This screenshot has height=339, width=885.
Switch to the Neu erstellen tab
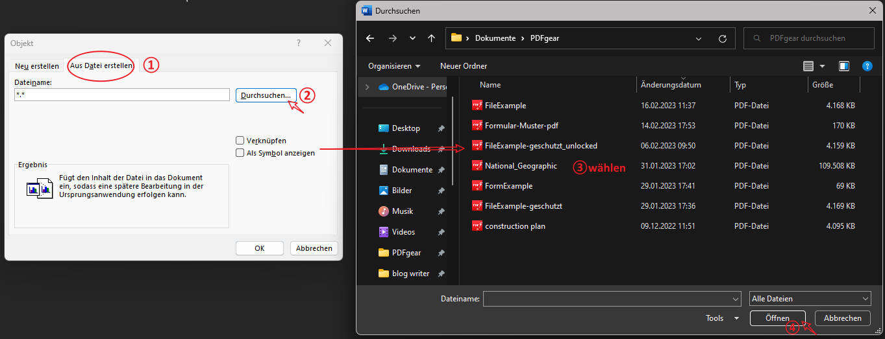[x=37, y=66]
